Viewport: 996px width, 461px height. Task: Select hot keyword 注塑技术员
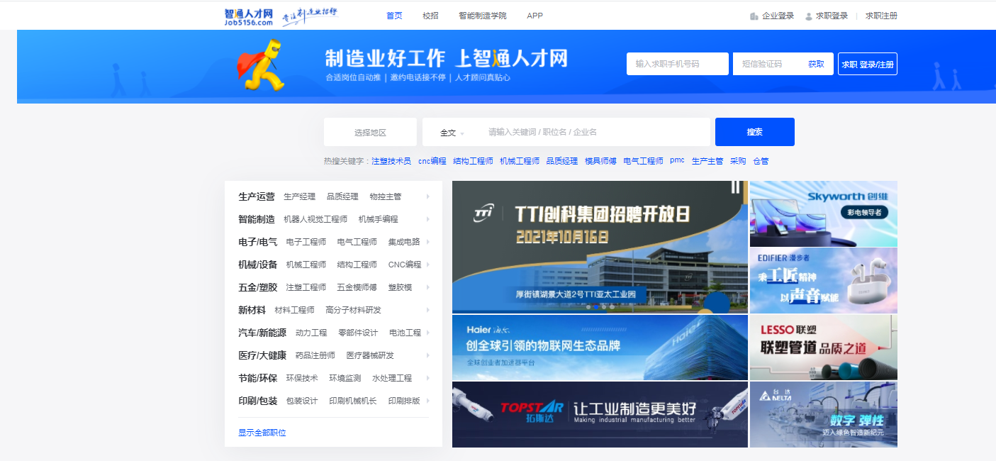pyautogui.click(x=391, y=161)
